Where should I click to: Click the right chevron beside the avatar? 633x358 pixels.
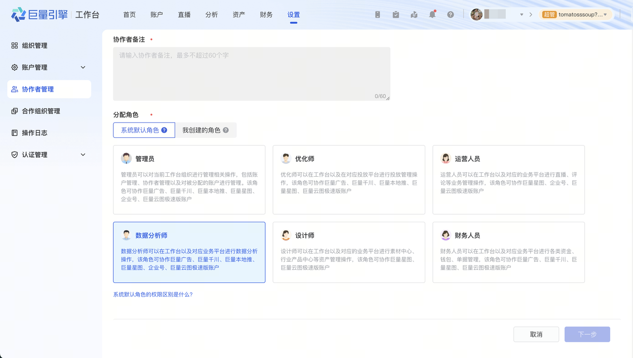click(x=531, y=15)
